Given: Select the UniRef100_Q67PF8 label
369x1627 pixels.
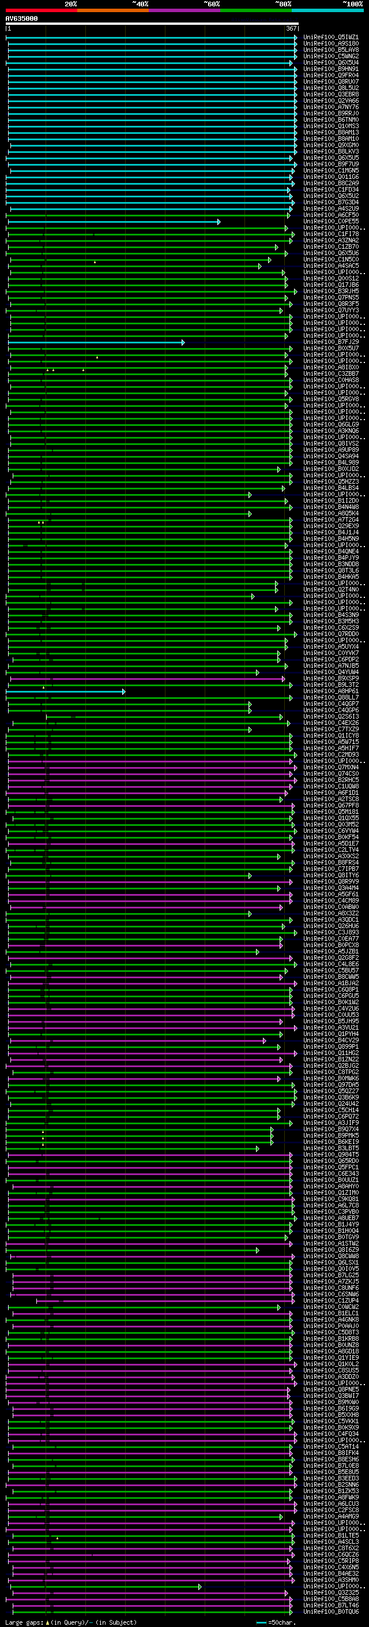Looking at the screenshot, I should [331, 805].
